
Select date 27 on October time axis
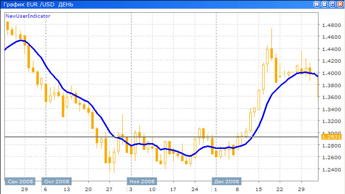(109, 190)
